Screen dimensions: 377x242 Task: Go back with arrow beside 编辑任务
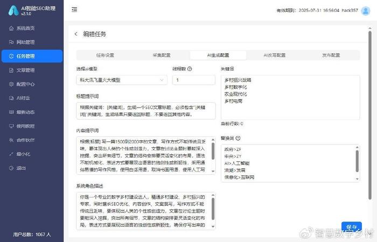76,34
